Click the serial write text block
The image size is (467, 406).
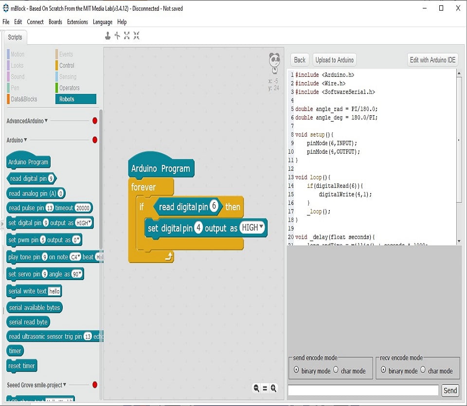34,291
